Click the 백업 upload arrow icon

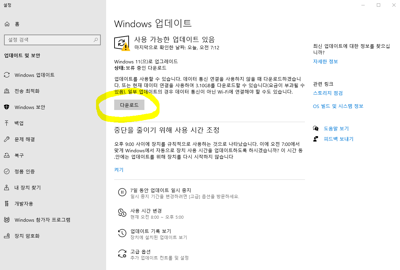coord(7,123)
